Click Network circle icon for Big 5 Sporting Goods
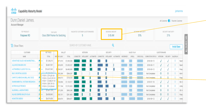The width and height of the screenshot is (206, 110). tap(161, 74)
